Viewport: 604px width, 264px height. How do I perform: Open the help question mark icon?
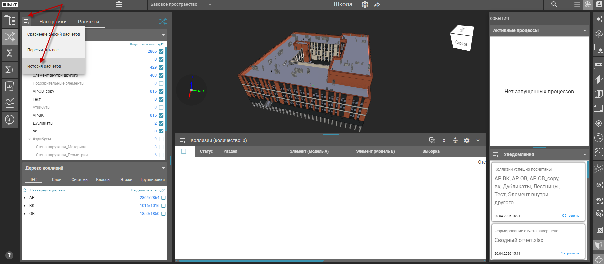pyautogui.click(x=10, y=255)
